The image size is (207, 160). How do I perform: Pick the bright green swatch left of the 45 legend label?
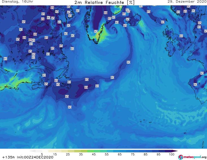[x=90, y=151]
